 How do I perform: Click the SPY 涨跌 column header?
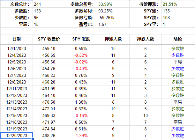click(81, 39)
